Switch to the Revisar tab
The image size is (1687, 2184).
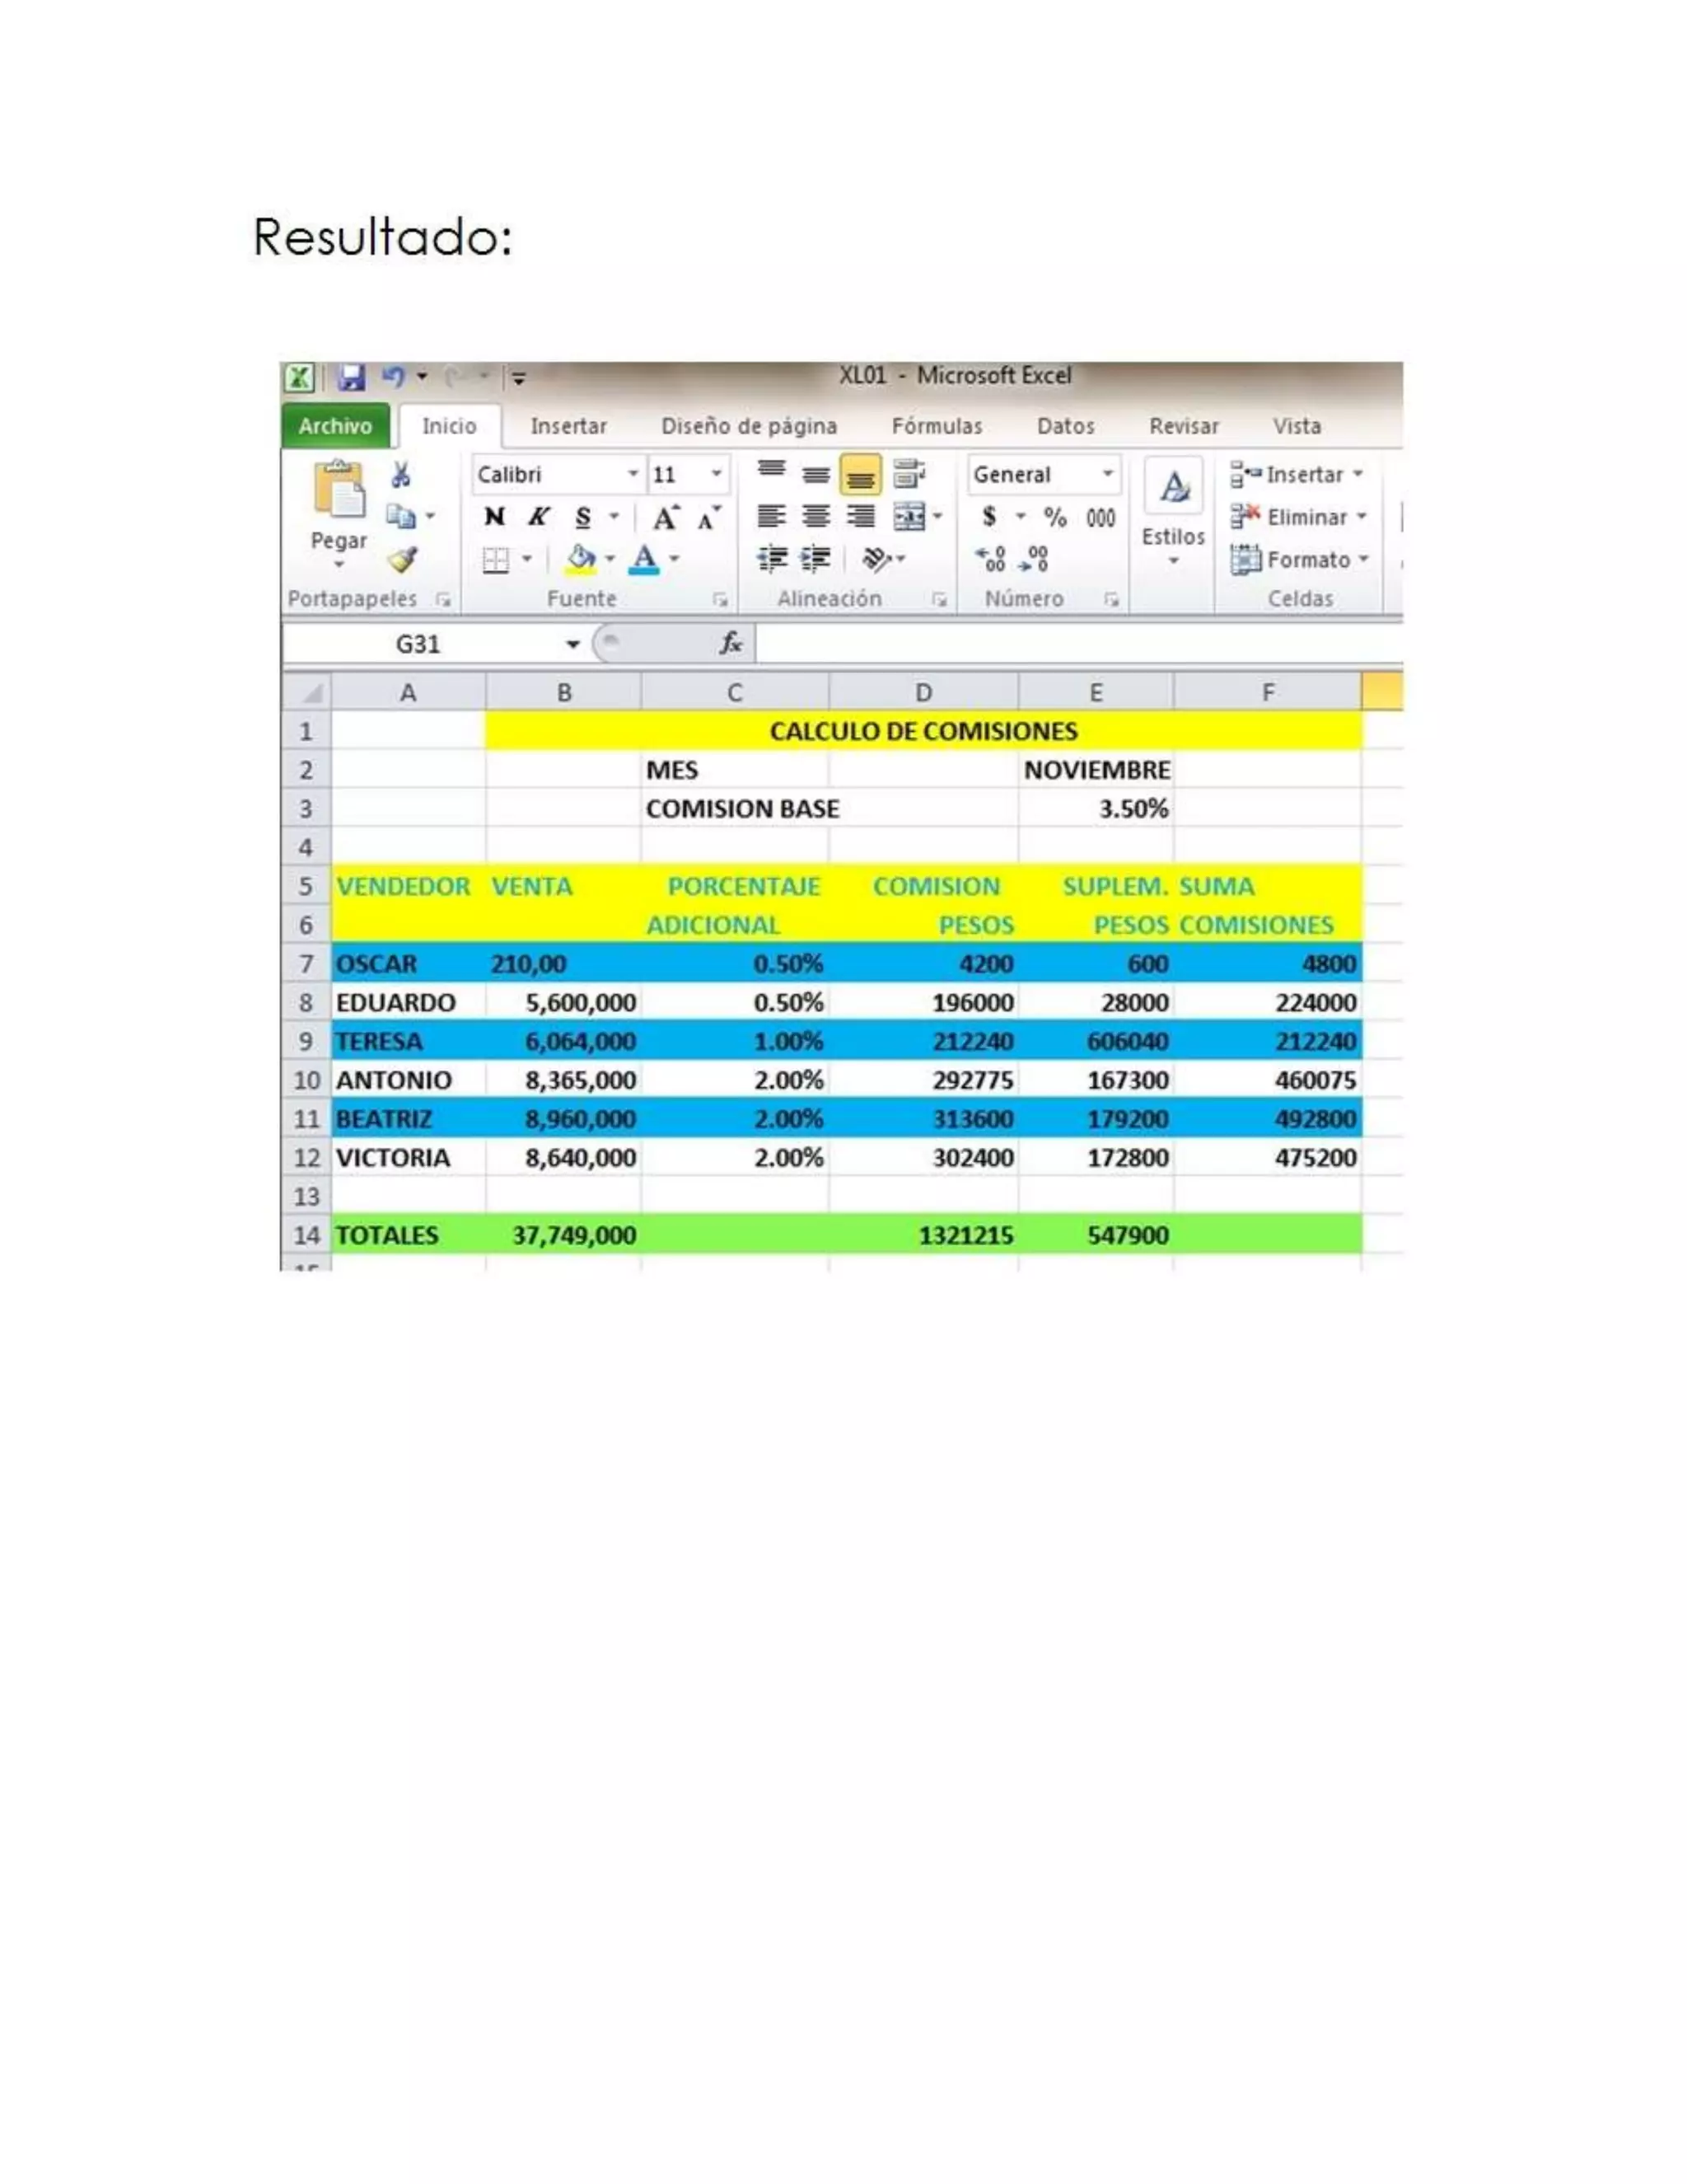tap(1184, 426)
